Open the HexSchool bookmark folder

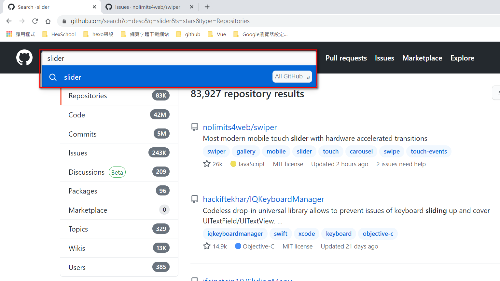59,34
